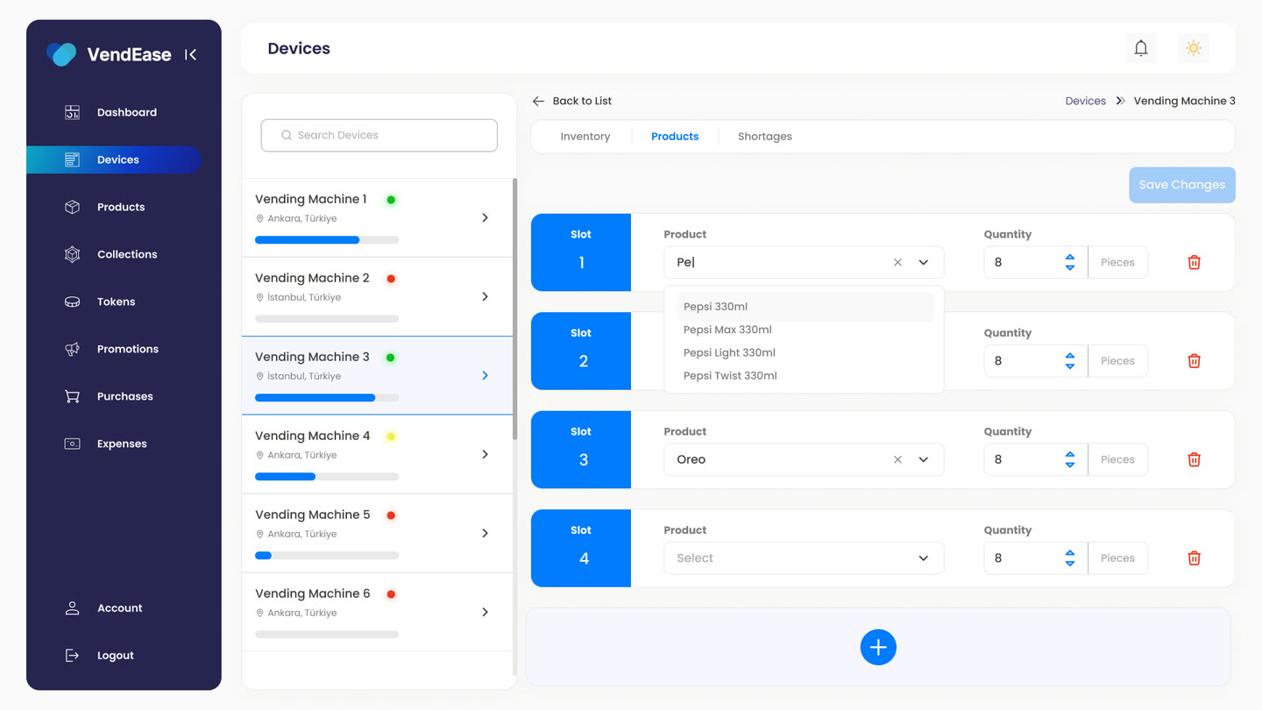Switch to the Shortages tab
This screenshot has height=710, width=1262.
tap(765, 137)
